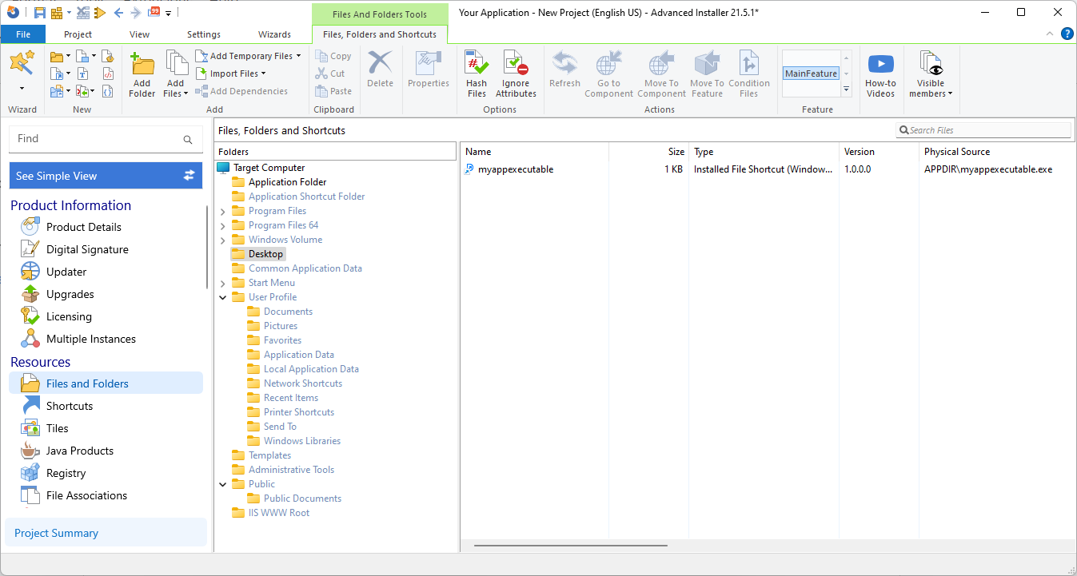Open Add Temporary Files dropdown arrow

pyautogui.click(x=299, y=56)
